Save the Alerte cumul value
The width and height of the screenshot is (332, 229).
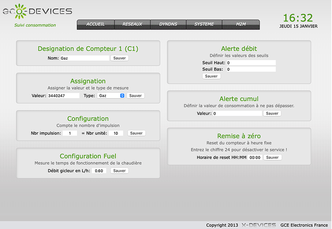pos(272,114)
